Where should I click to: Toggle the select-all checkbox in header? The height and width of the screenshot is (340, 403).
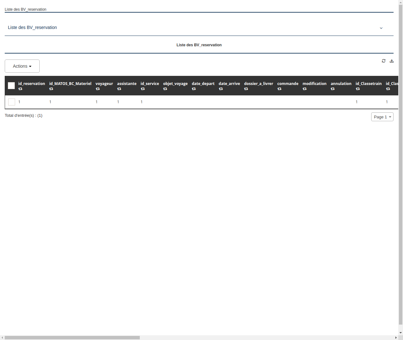(x=11, y=85)
